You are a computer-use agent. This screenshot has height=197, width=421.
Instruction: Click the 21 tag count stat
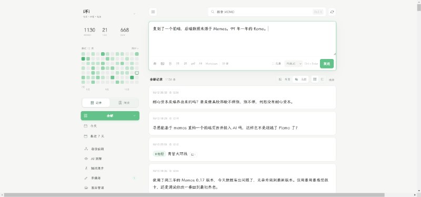[105, 32]
